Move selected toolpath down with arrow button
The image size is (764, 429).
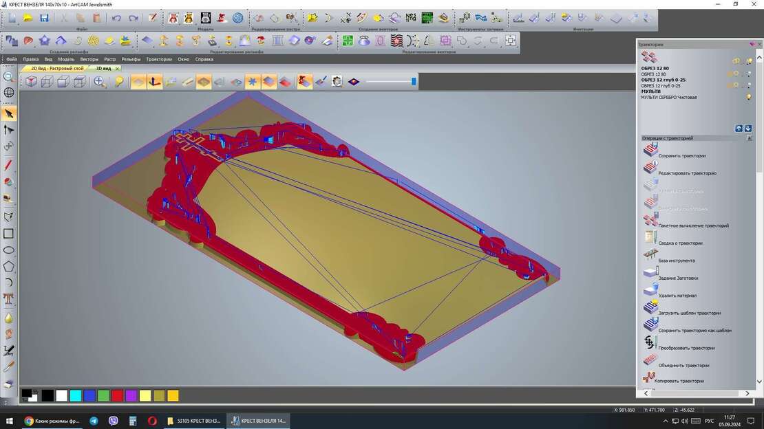tap(748, 129)
